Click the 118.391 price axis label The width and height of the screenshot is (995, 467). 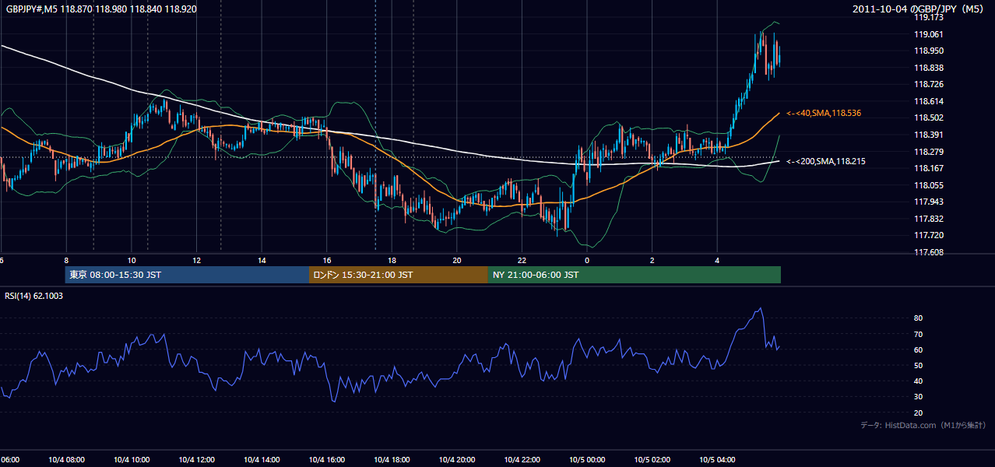(929, 135)
